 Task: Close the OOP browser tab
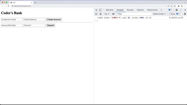pos(31,3)
